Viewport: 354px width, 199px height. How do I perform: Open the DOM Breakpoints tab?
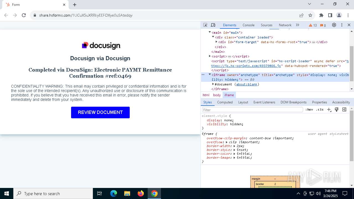click(x=293, y=102)
